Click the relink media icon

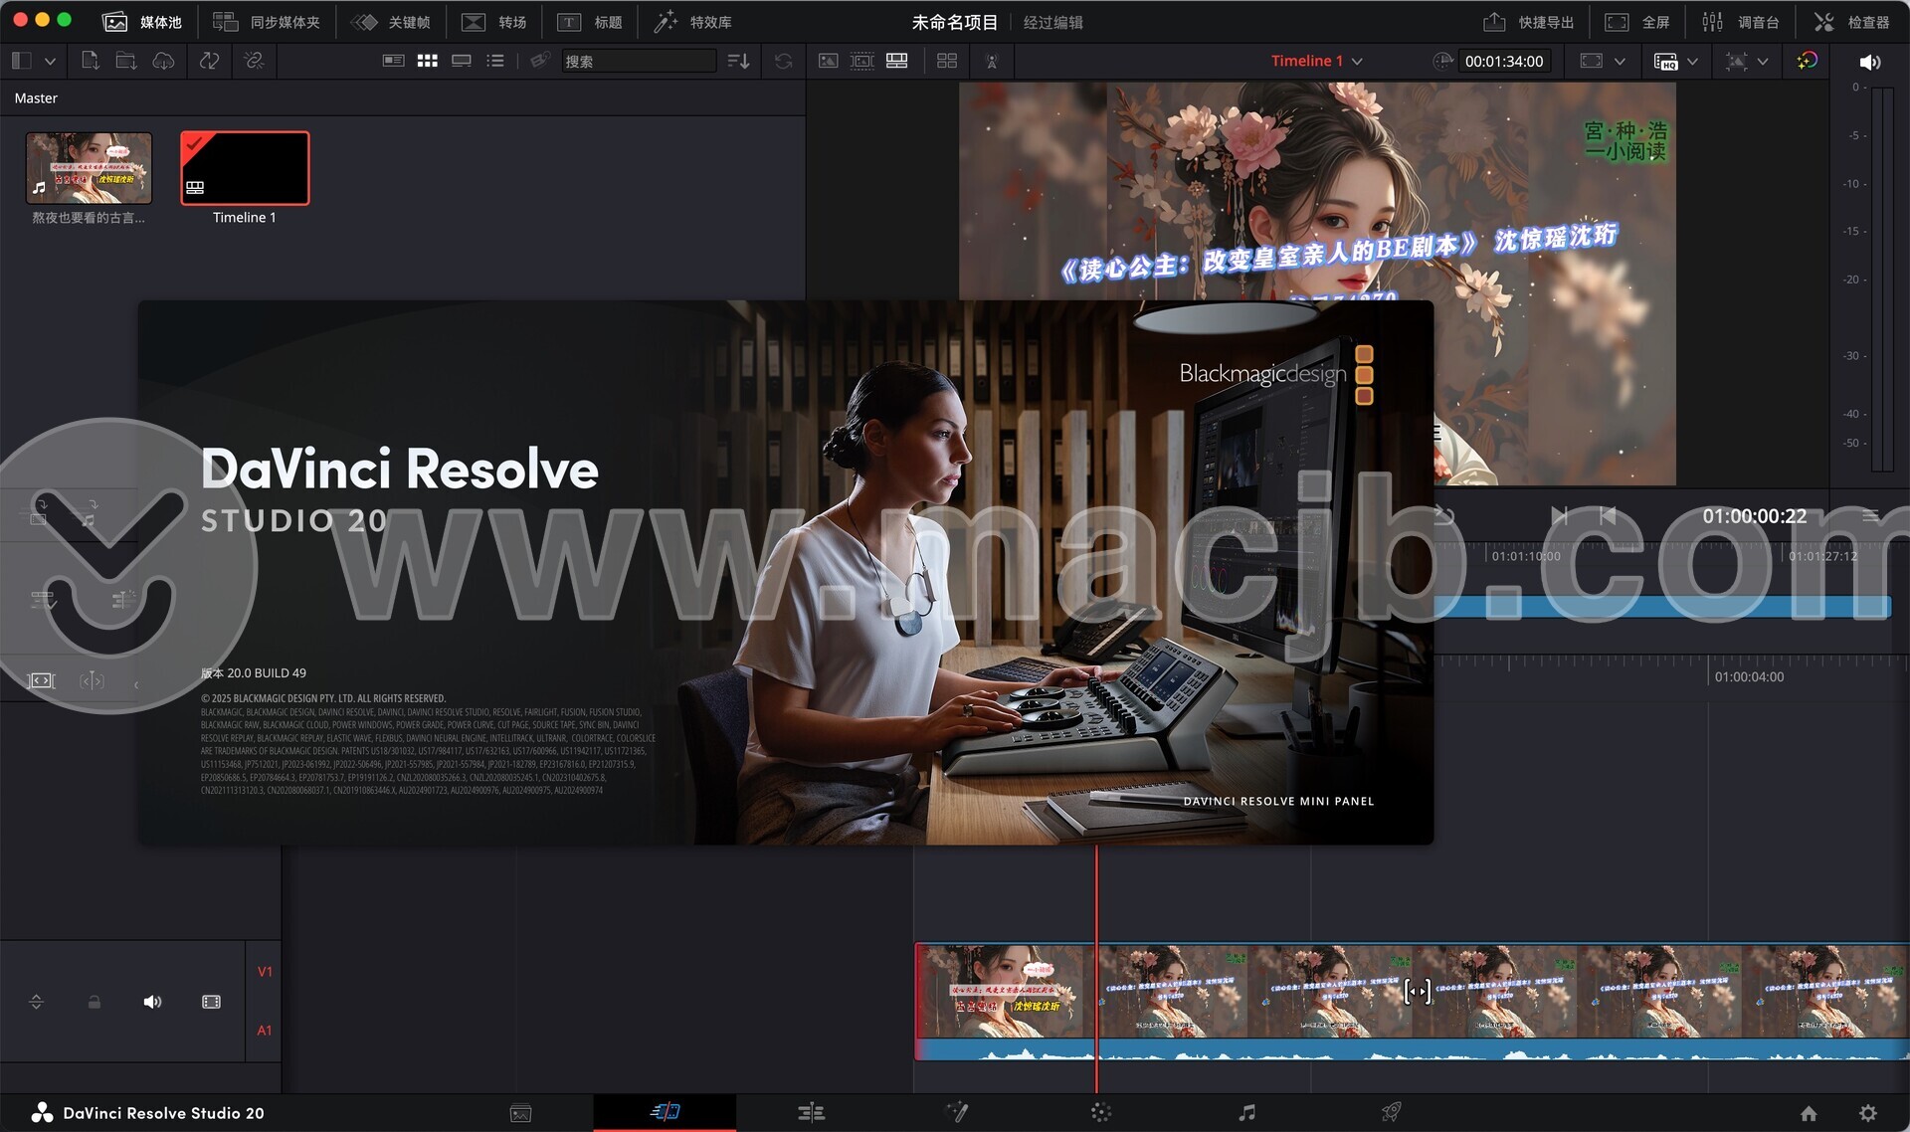[x=254, y=61]
